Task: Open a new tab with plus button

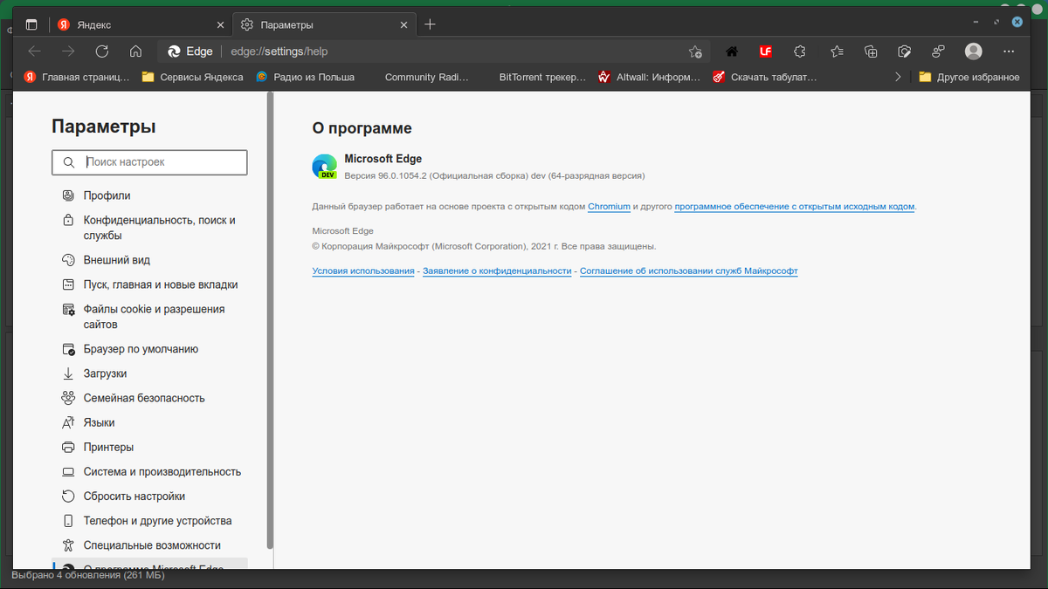Action: 430,24
